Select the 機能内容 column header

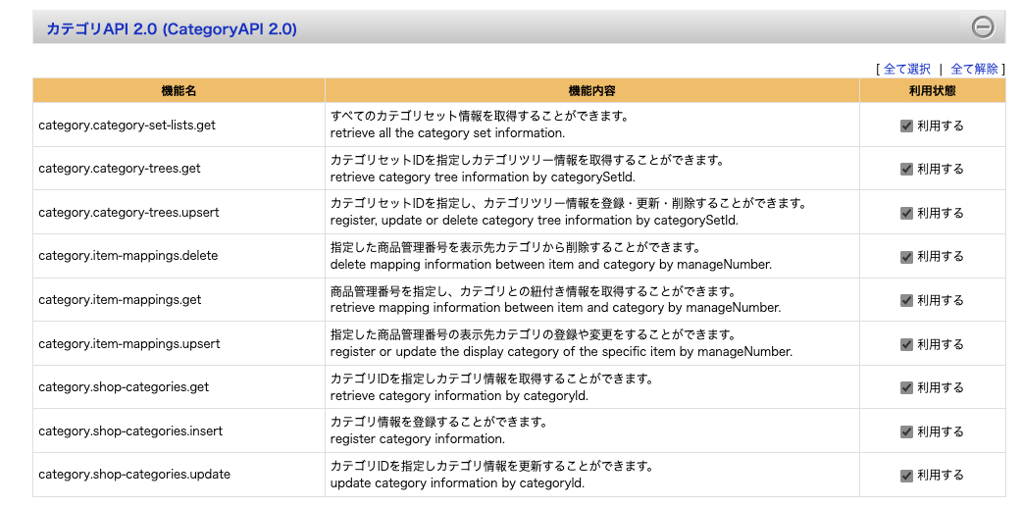pos(592,90)
